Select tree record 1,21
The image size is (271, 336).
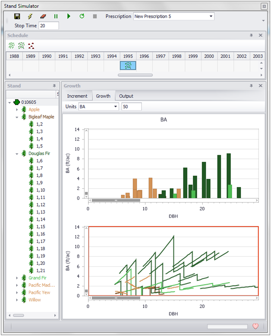point(41,271)
